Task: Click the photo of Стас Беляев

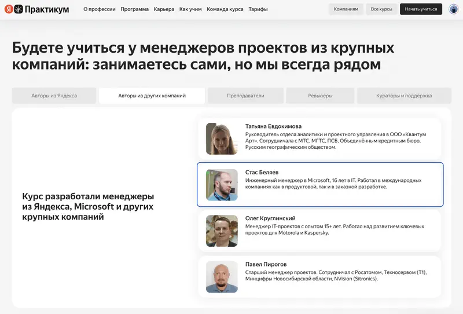Action: click(222, 185)
